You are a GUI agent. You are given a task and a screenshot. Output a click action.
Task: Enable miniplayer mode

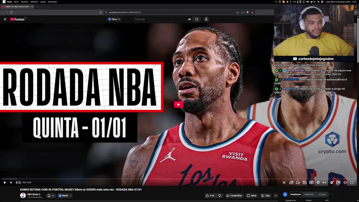pos(338,182)
